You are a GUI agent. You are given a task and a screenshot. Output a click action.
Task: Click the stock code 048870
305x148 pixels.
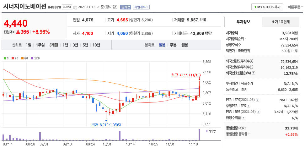coord(54,8)
